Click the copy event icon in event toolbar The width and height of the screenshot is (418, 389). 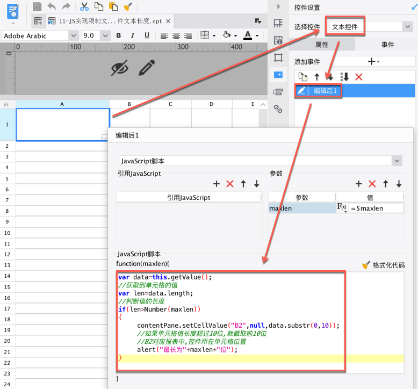[303, 77]
